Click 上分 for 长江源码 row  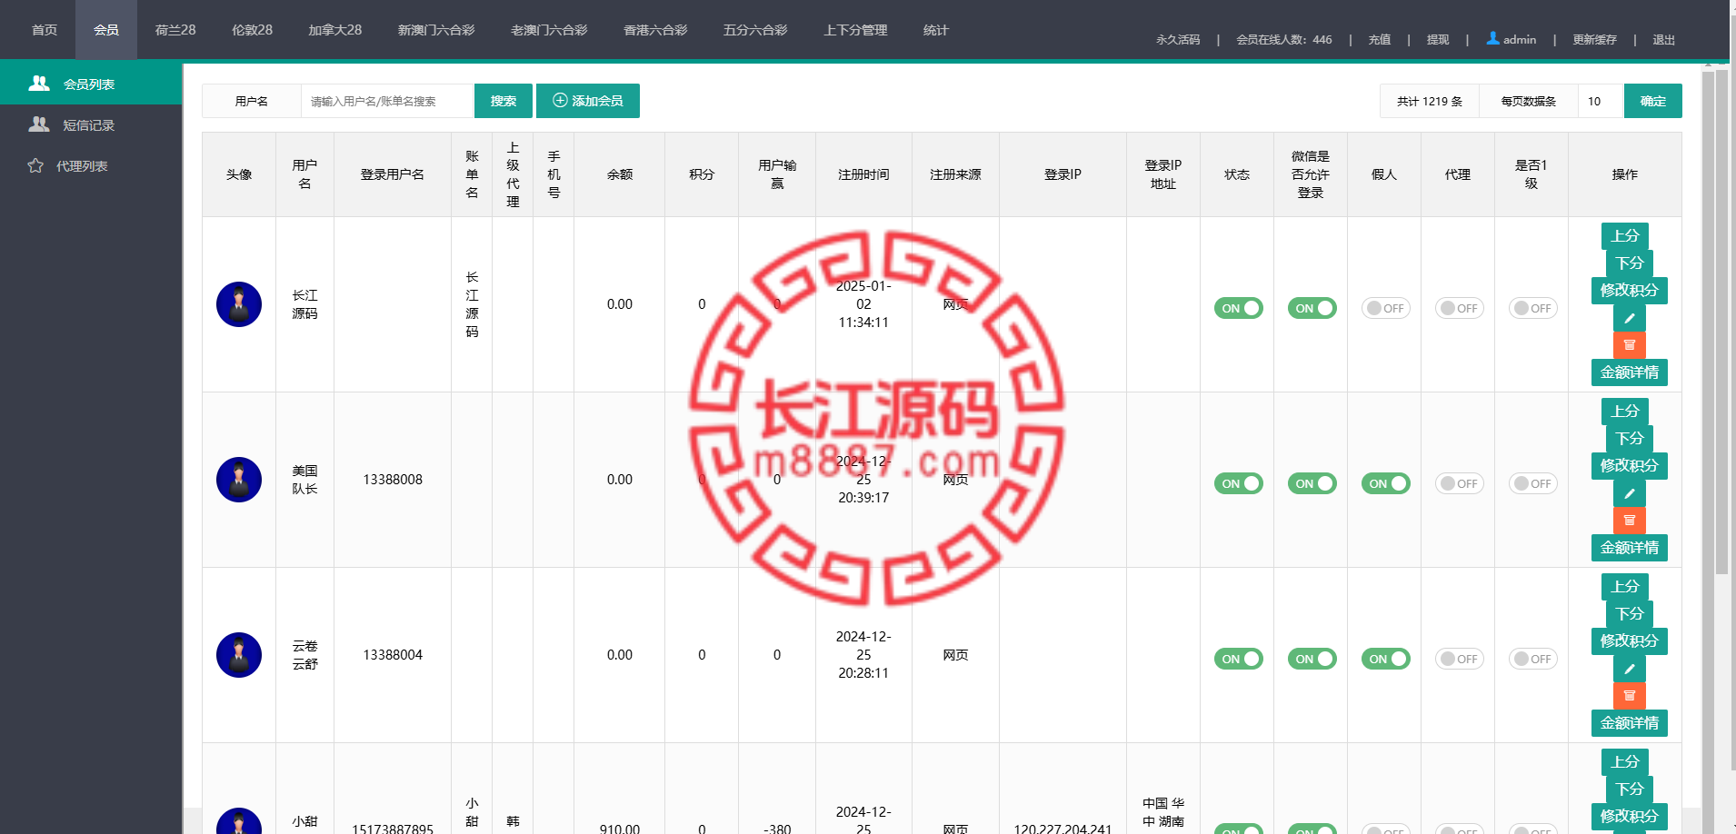pyautogui.click(x=1625, y=236)
